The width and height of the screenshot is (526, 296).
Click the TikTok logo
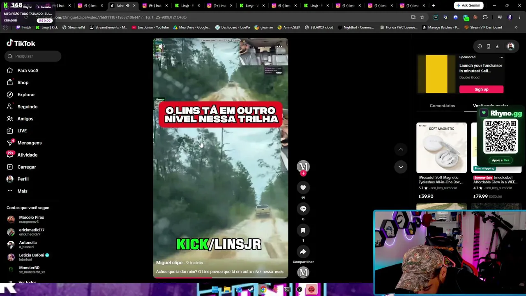(21, 43)
